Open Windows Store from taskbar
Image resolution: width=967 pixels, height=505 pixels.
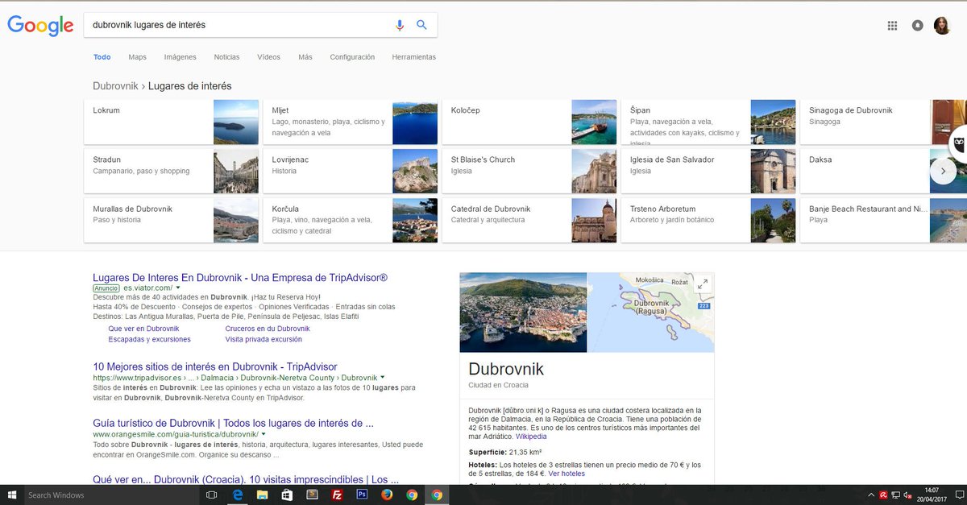click(x=286, y=495)
